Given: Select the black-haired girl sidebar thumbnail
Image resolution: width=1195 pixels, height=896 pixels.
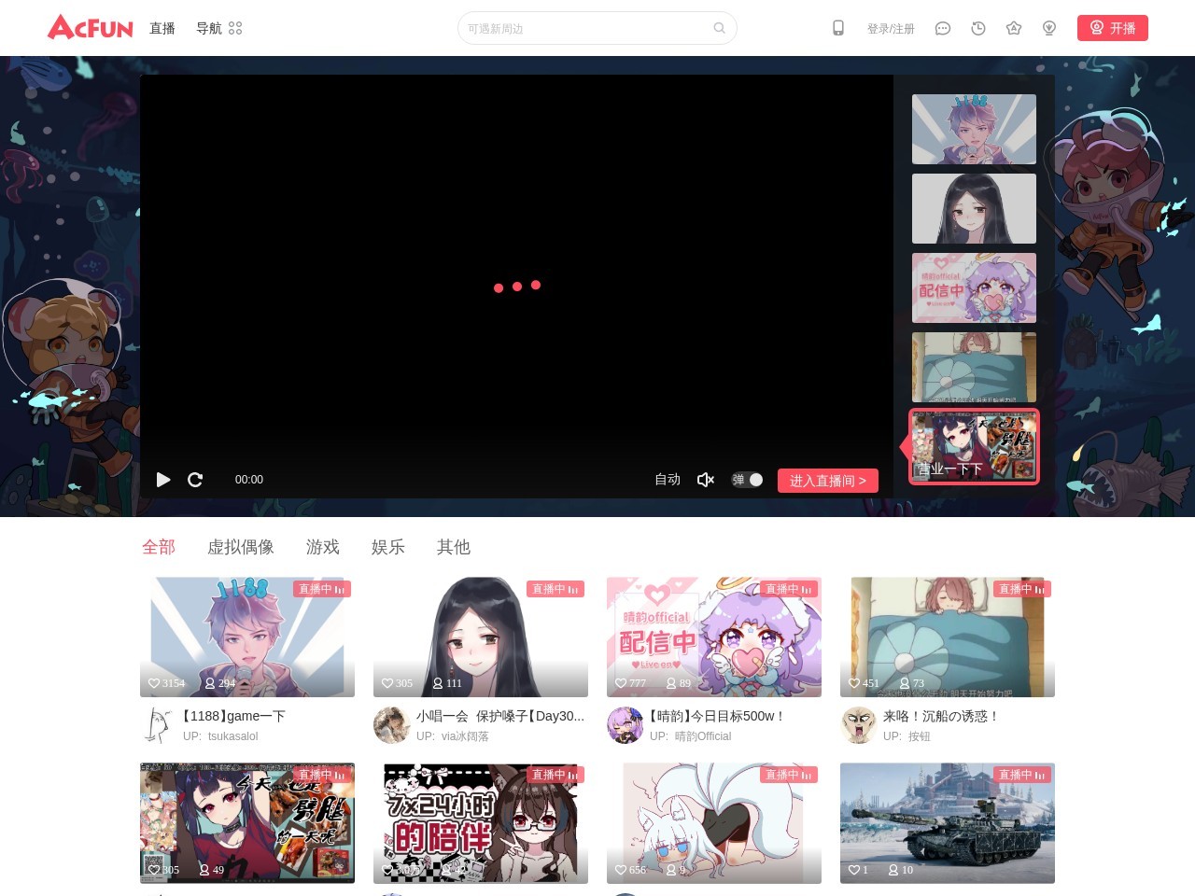Looking at the screenshot, I should pos(974,208).
